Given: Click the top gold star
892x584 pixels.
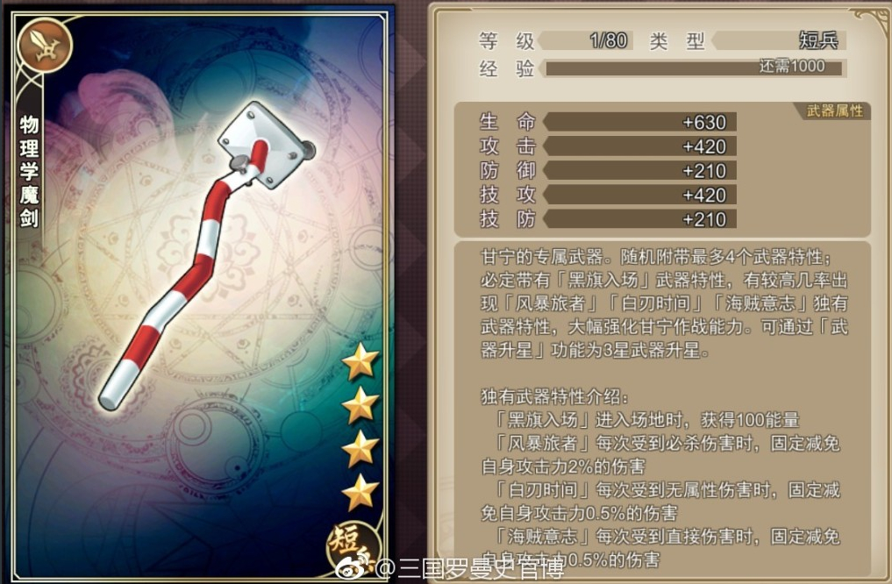Looking at the screenshot, I should (x=360, y=361).
